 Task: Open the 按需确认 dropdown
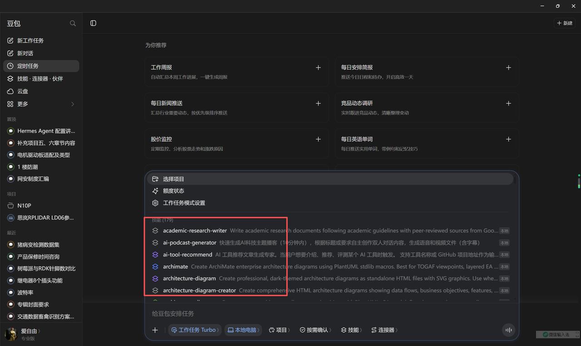click(315, 330)
